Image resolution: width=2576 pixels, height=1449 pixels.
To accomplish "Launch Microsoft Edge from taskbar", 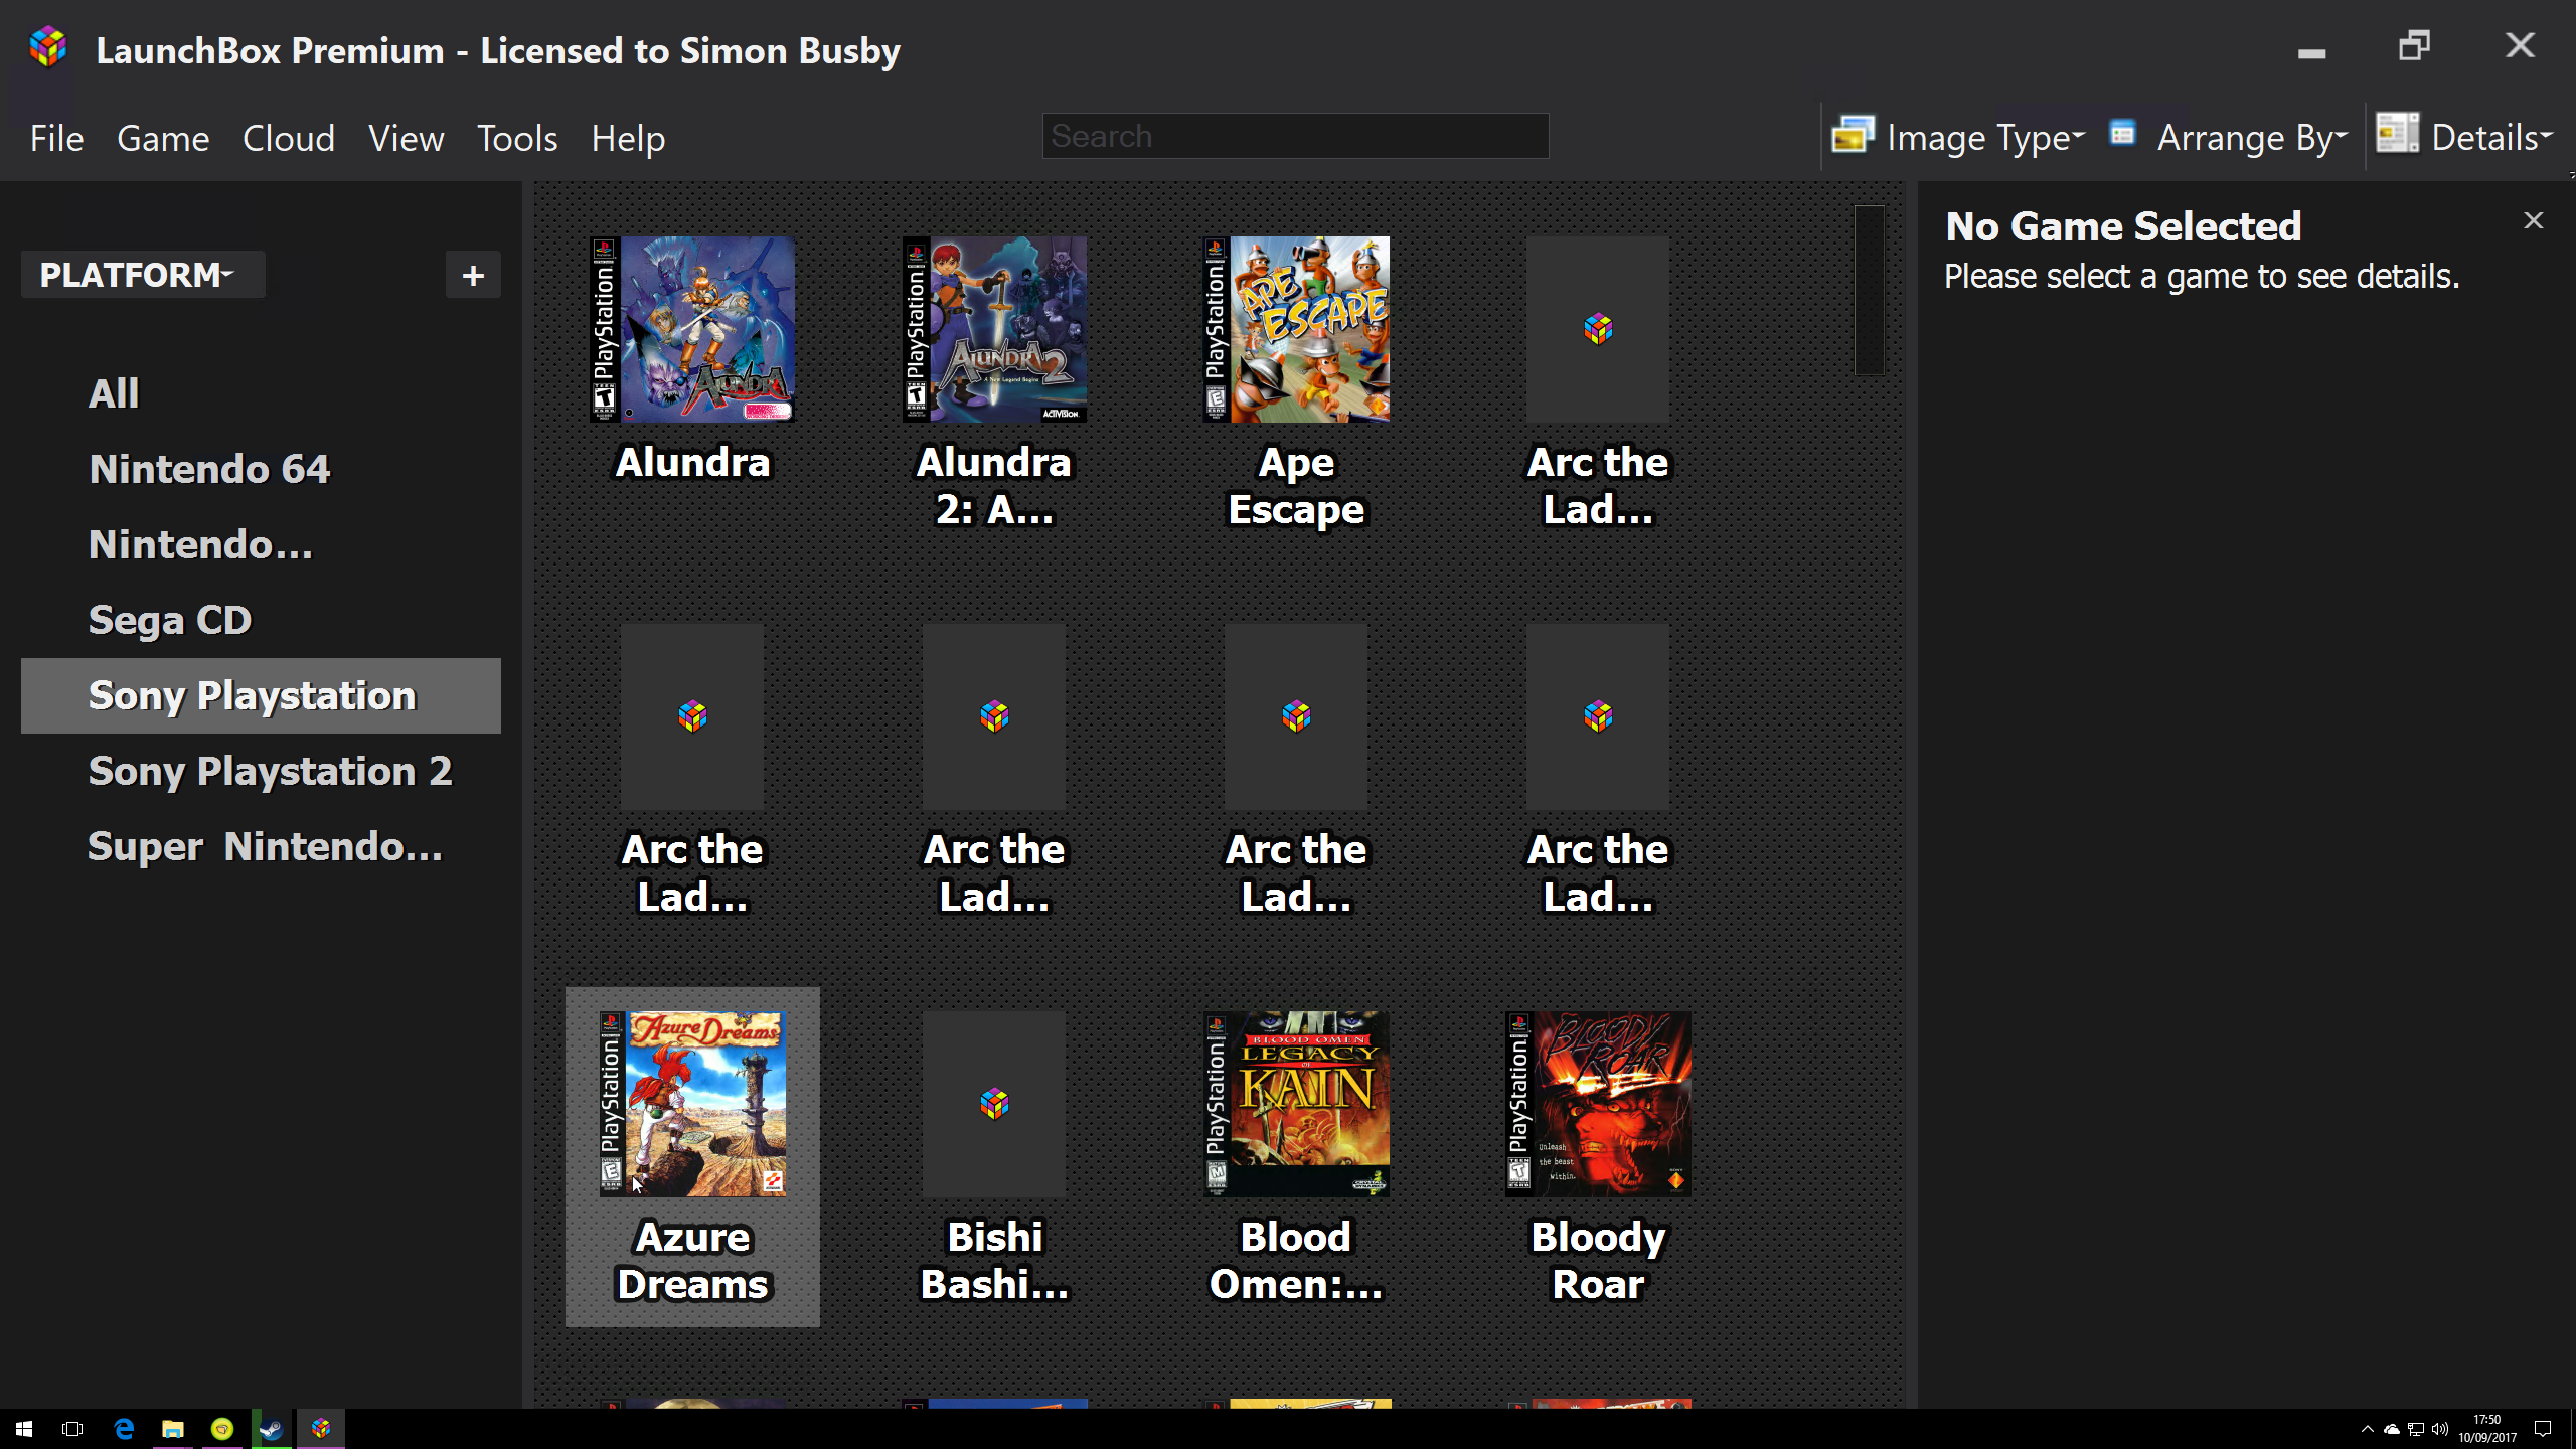I will pyautogui.click(x=123, y=1429).
